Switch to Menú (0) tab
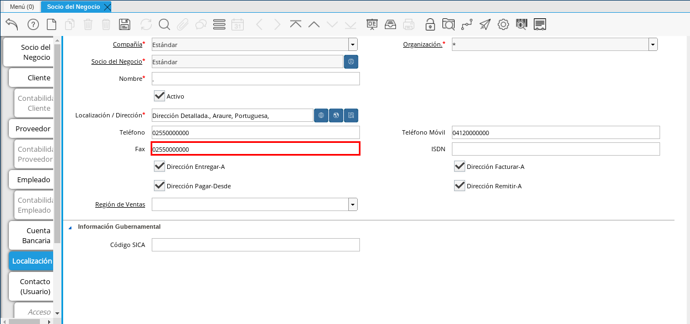 (22, 7)
